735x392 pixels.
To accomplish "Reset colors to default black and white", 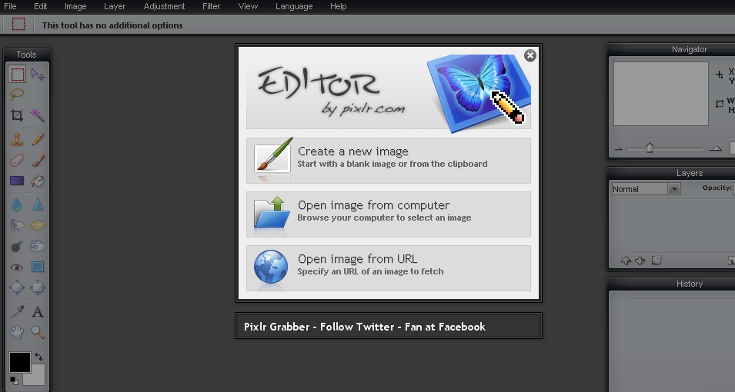I will pos(14,380).
